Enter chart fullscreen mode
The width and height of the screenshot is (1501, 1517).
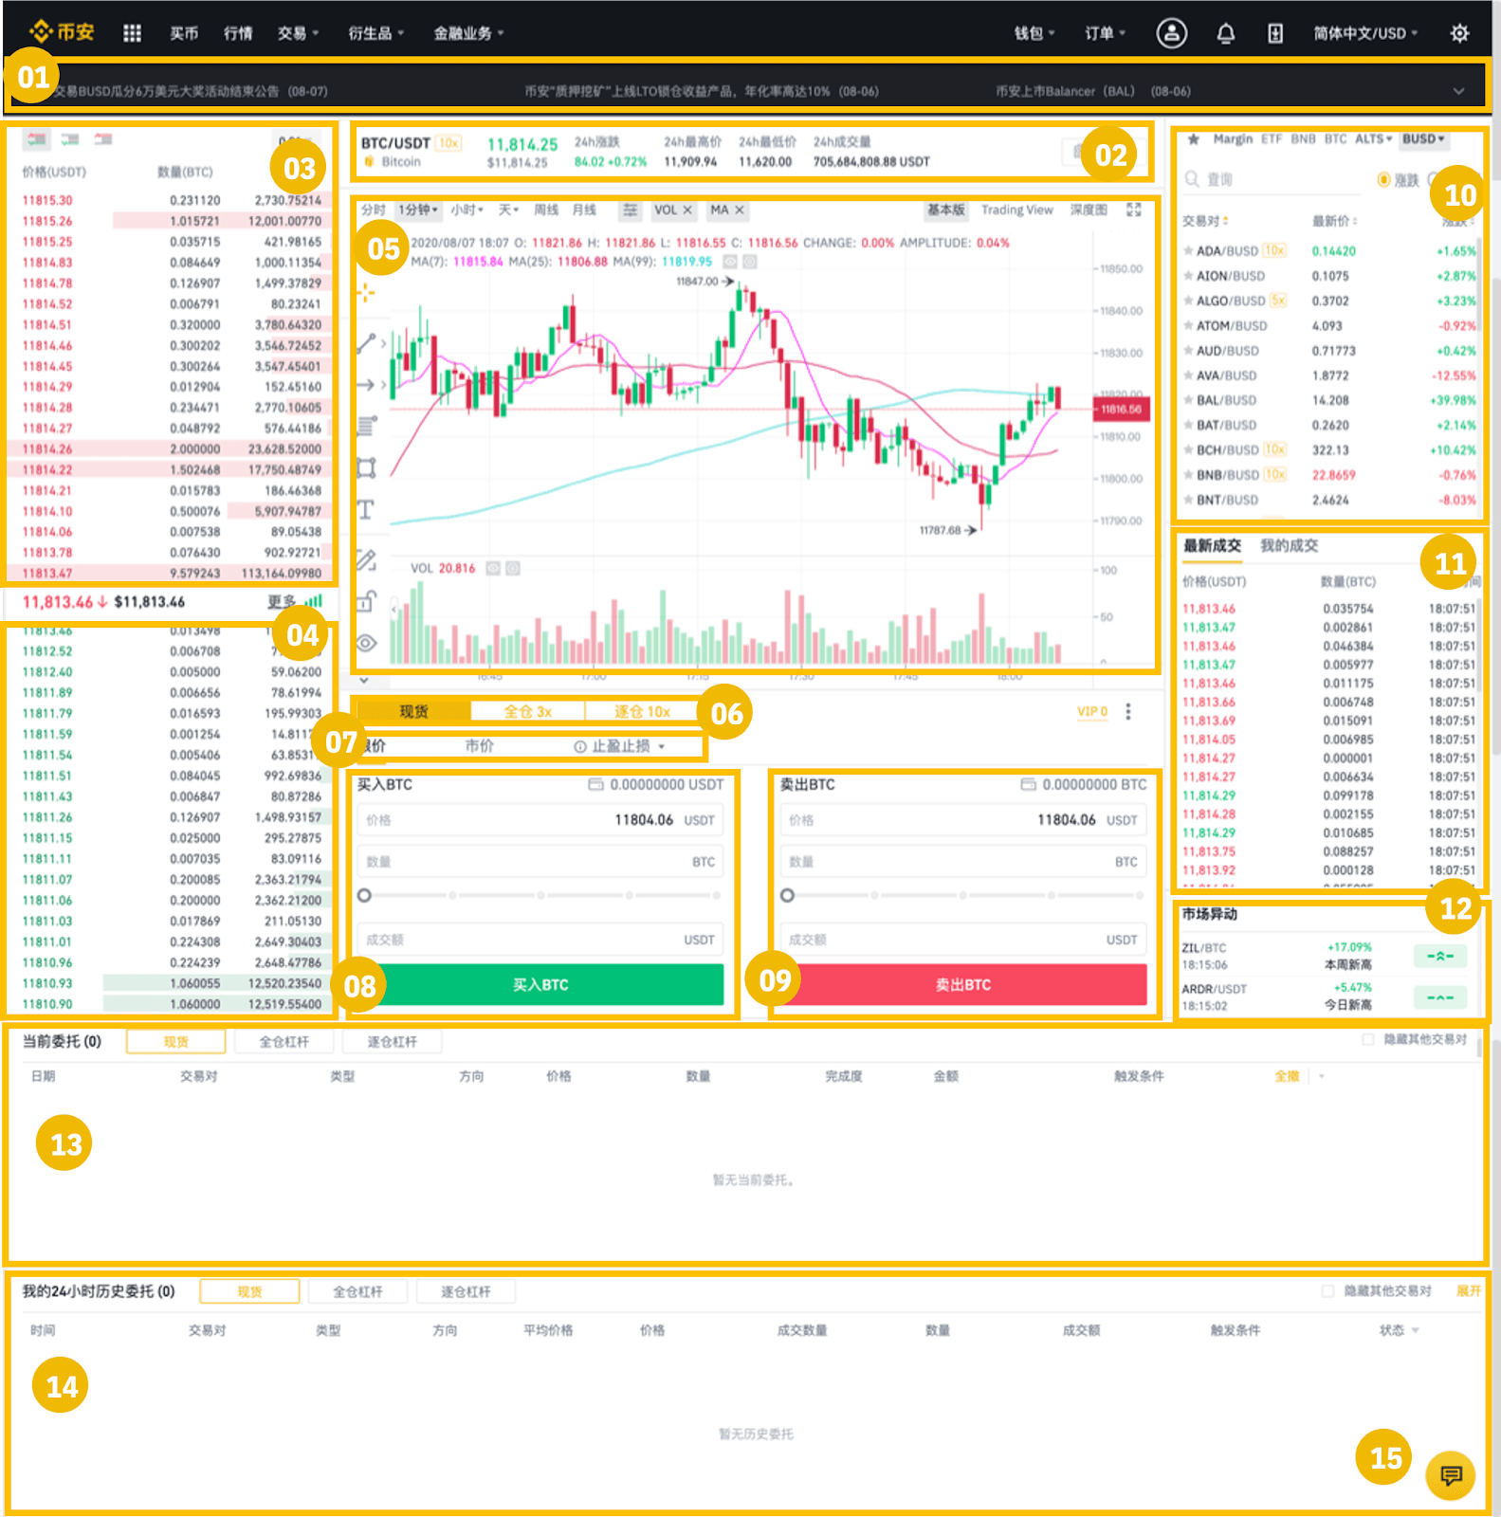[1134, 210]
